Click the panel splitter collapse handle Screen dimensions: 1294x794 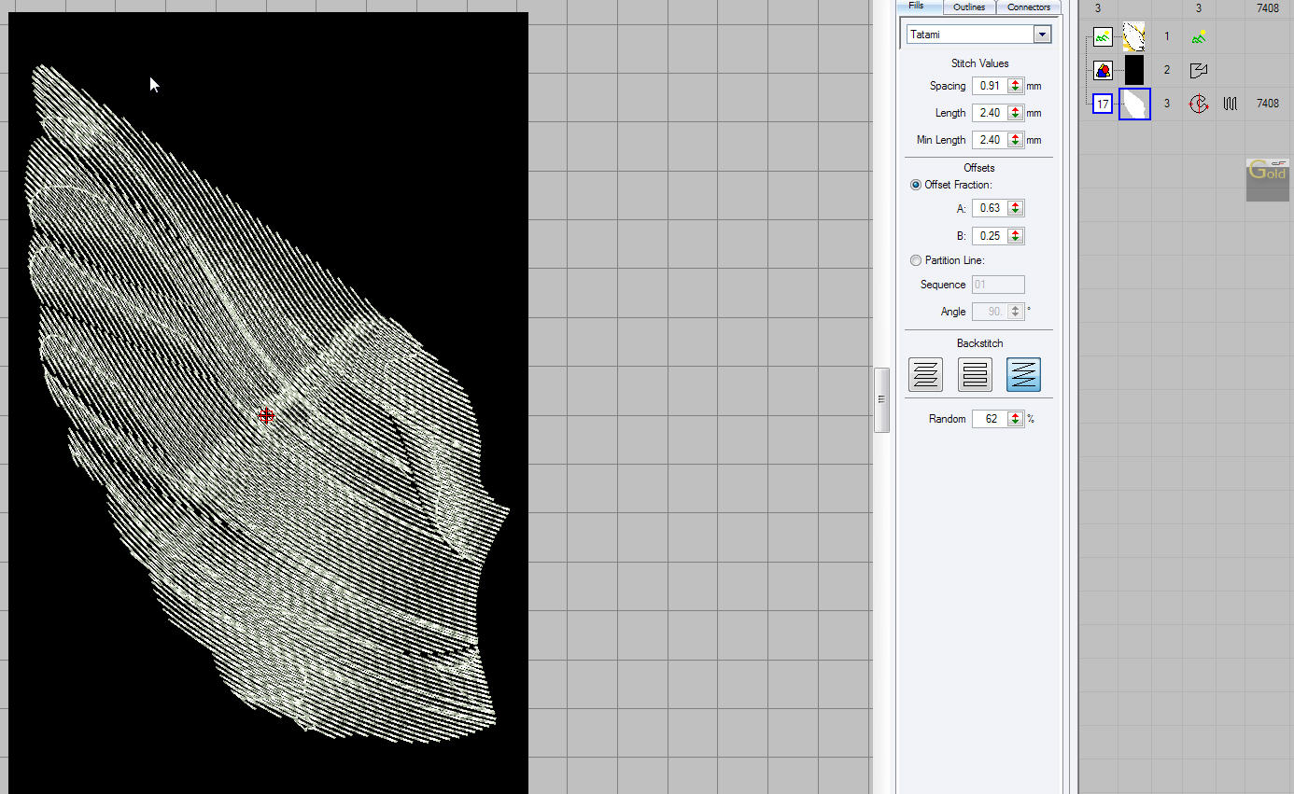881,400
